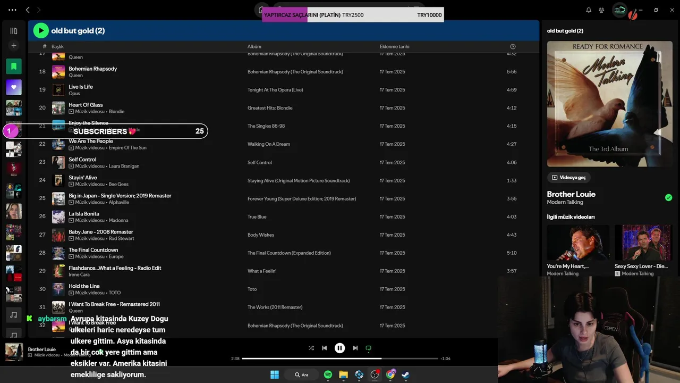Sort tracks by Eklenme tarihi column
This screenshot has height=383, width=680.
(395, 46)
